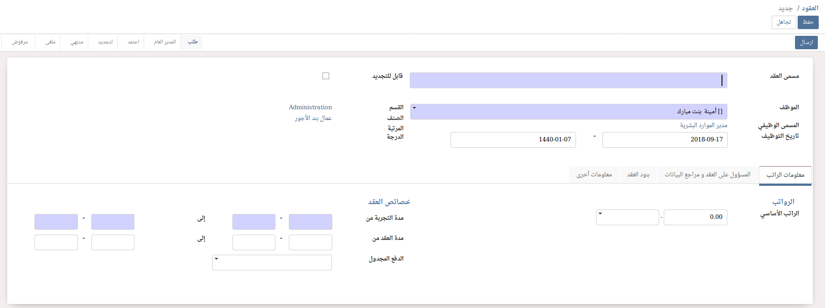This screenshot has width=825, height=308.
Task: Expand the basic salary currency dropdown
Action: pyautogui.click(x=627, y=217)
